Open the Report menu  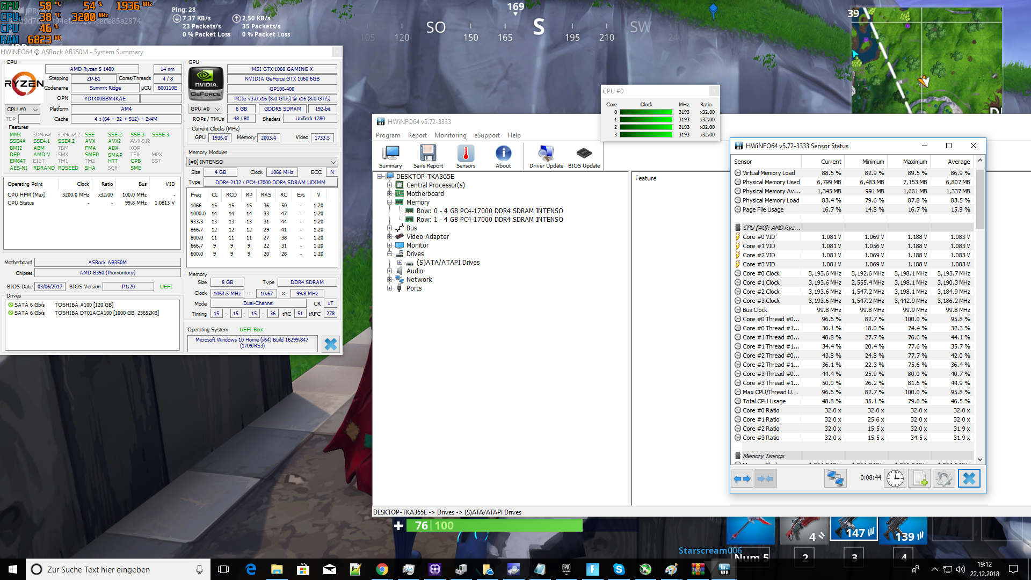417,135
